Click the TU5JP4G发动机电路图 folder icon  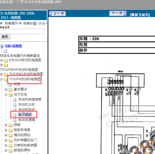click(6, 74)
